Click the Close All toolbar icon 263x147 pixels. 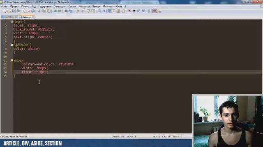(29, 11)
